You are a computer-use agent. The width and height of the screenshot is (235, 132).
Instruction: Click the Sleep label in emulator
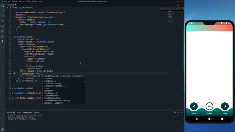225,114
